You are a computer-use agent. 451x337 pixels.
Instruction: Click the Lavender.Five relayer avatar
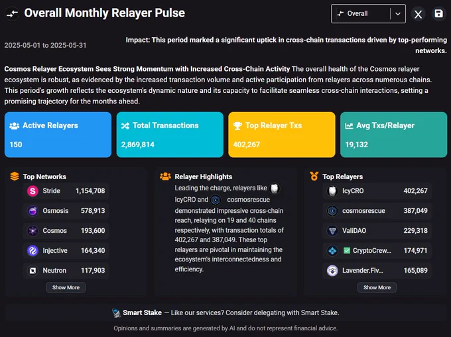click(332, 271)
